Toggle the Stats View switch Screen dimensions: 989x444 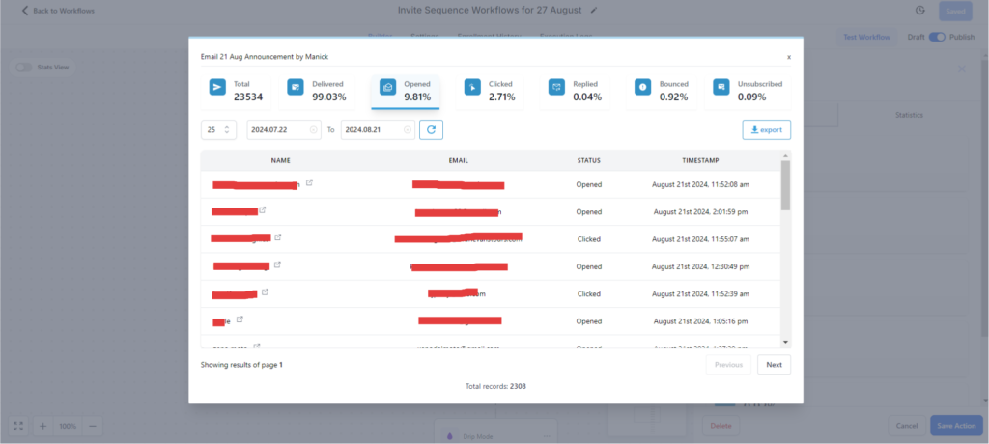coord(24,67)
